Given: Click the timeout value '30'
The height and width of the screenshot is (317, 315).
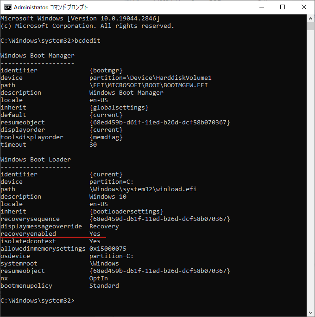Looking at the screenshot, I should pyautogui.click(x=93, y=145).
